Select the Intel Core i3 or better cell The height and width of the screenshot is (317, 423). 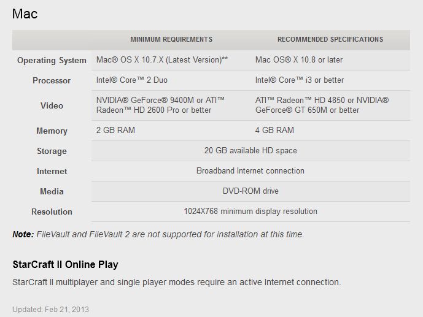(x=300, y=80)
